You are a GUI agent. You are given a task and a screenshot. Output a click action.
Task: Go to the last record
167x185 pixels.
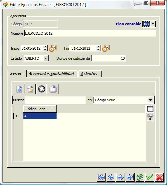130,177
